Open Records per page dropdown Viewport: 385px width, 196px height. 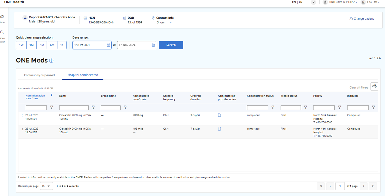(46, 186)
